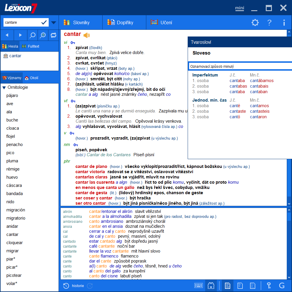Click the almohadilla entry in lower panel
This screenshot has width=292, height=292.
pyautogui.click(x=73, y=217)
